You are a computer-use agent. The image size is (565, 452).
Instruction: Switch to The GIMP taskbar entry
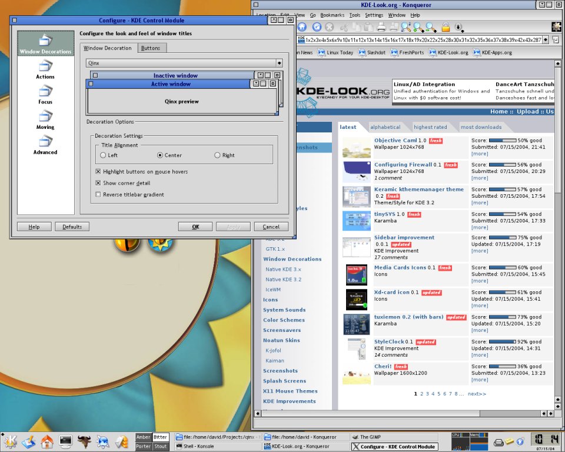tap(395, 437)
